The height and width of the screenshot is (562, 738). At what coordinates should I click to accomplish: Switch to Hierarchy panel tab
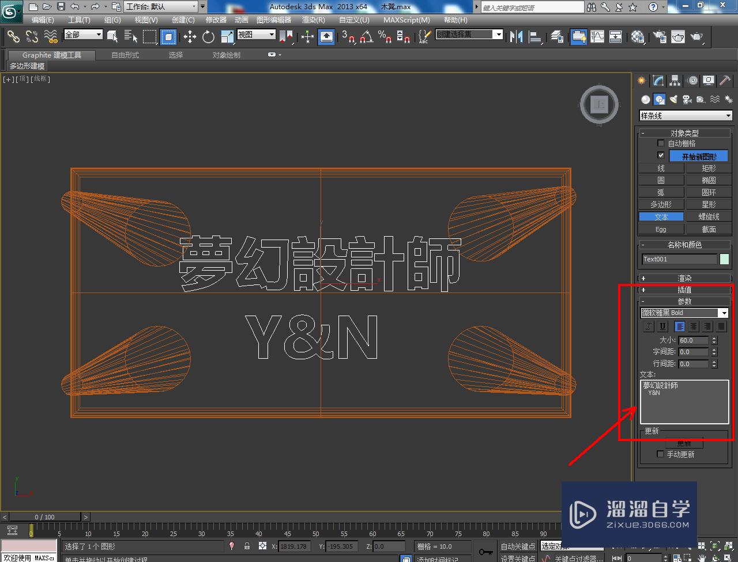(675, 81)
